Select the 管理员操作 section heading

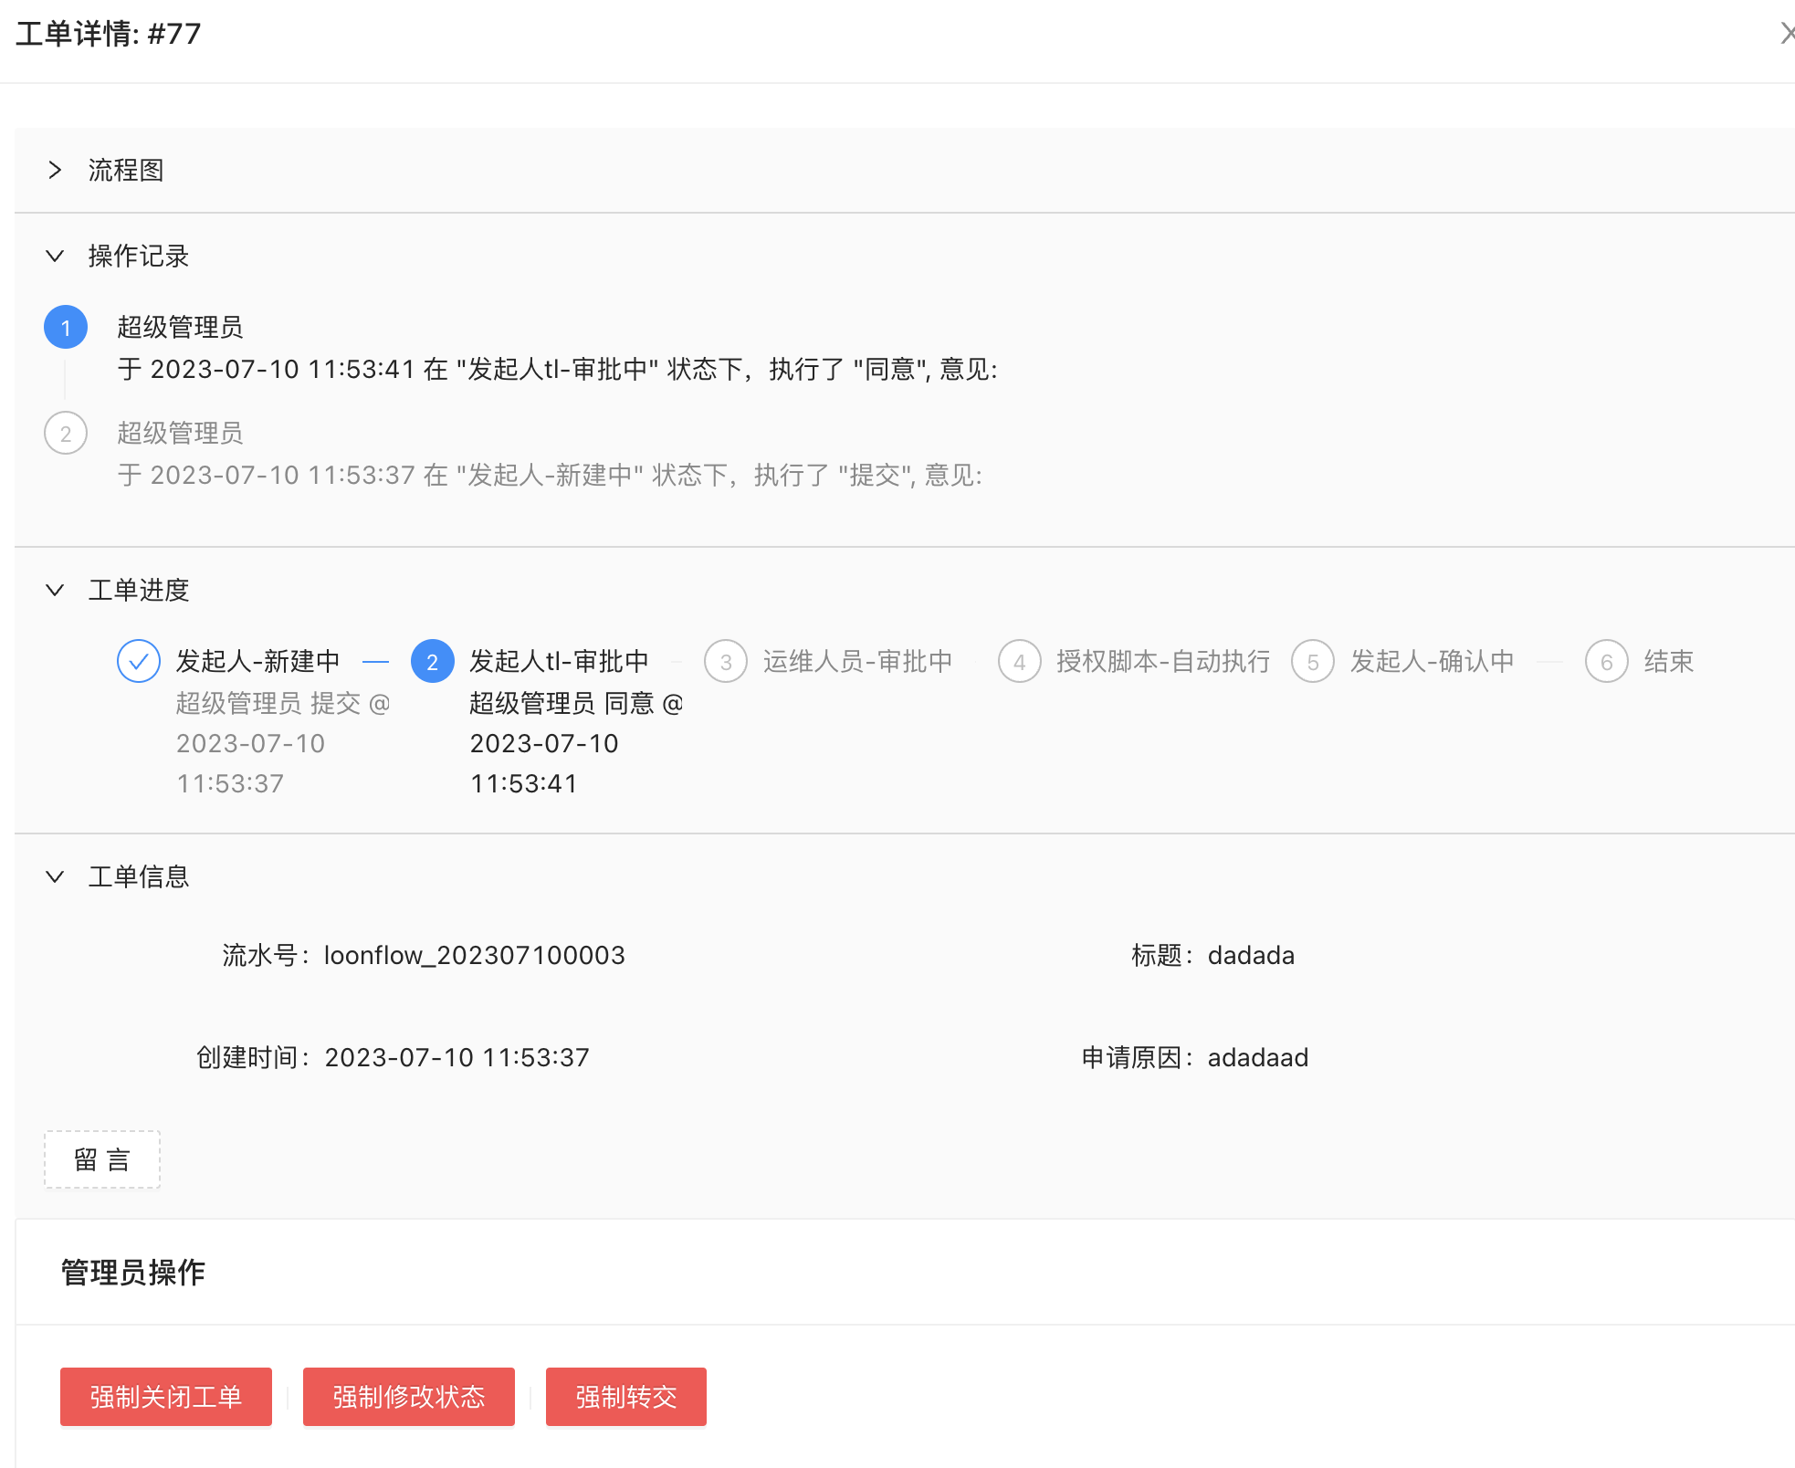131,1272
